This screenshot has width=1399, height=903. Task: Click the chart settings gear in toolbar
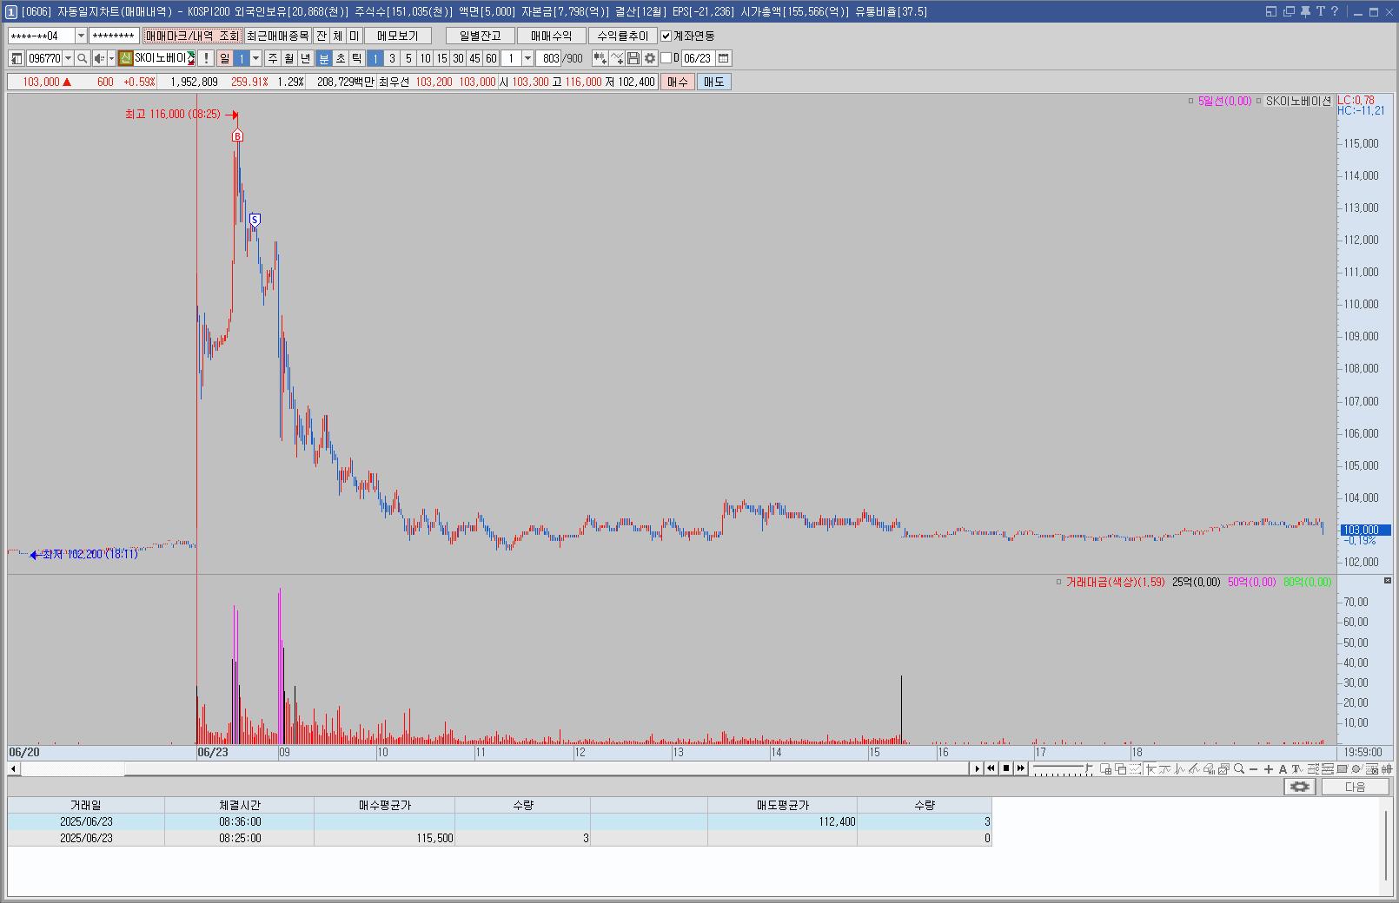pos(650,58)
